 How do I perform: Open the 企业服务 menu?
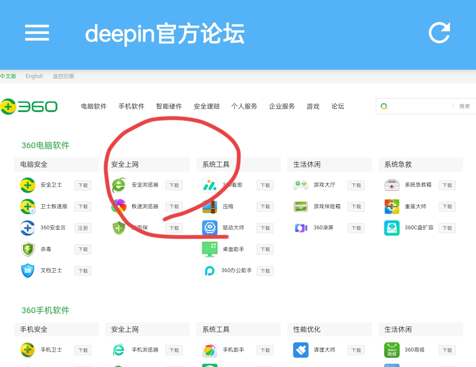(282, 106)
